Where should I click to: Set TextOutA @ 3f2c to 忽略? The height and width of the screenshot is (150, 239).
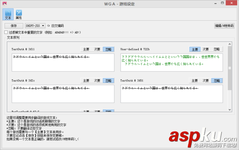pyautogui.click(x=108, y=81)
